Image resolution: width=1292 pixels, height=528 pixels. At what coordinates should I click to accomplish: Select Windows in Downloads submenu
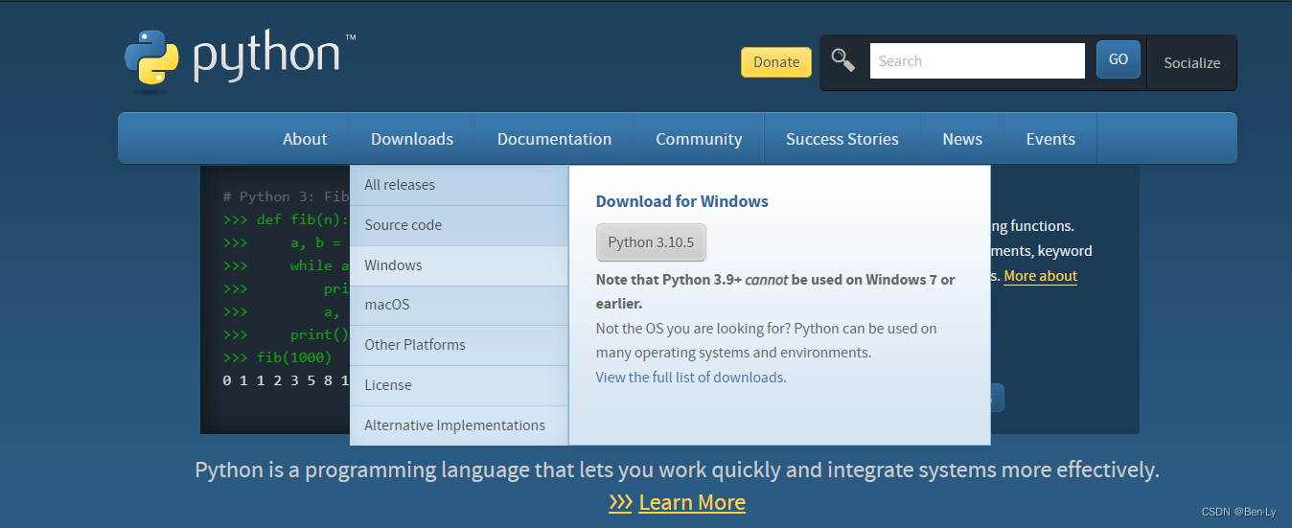point(459,265)
